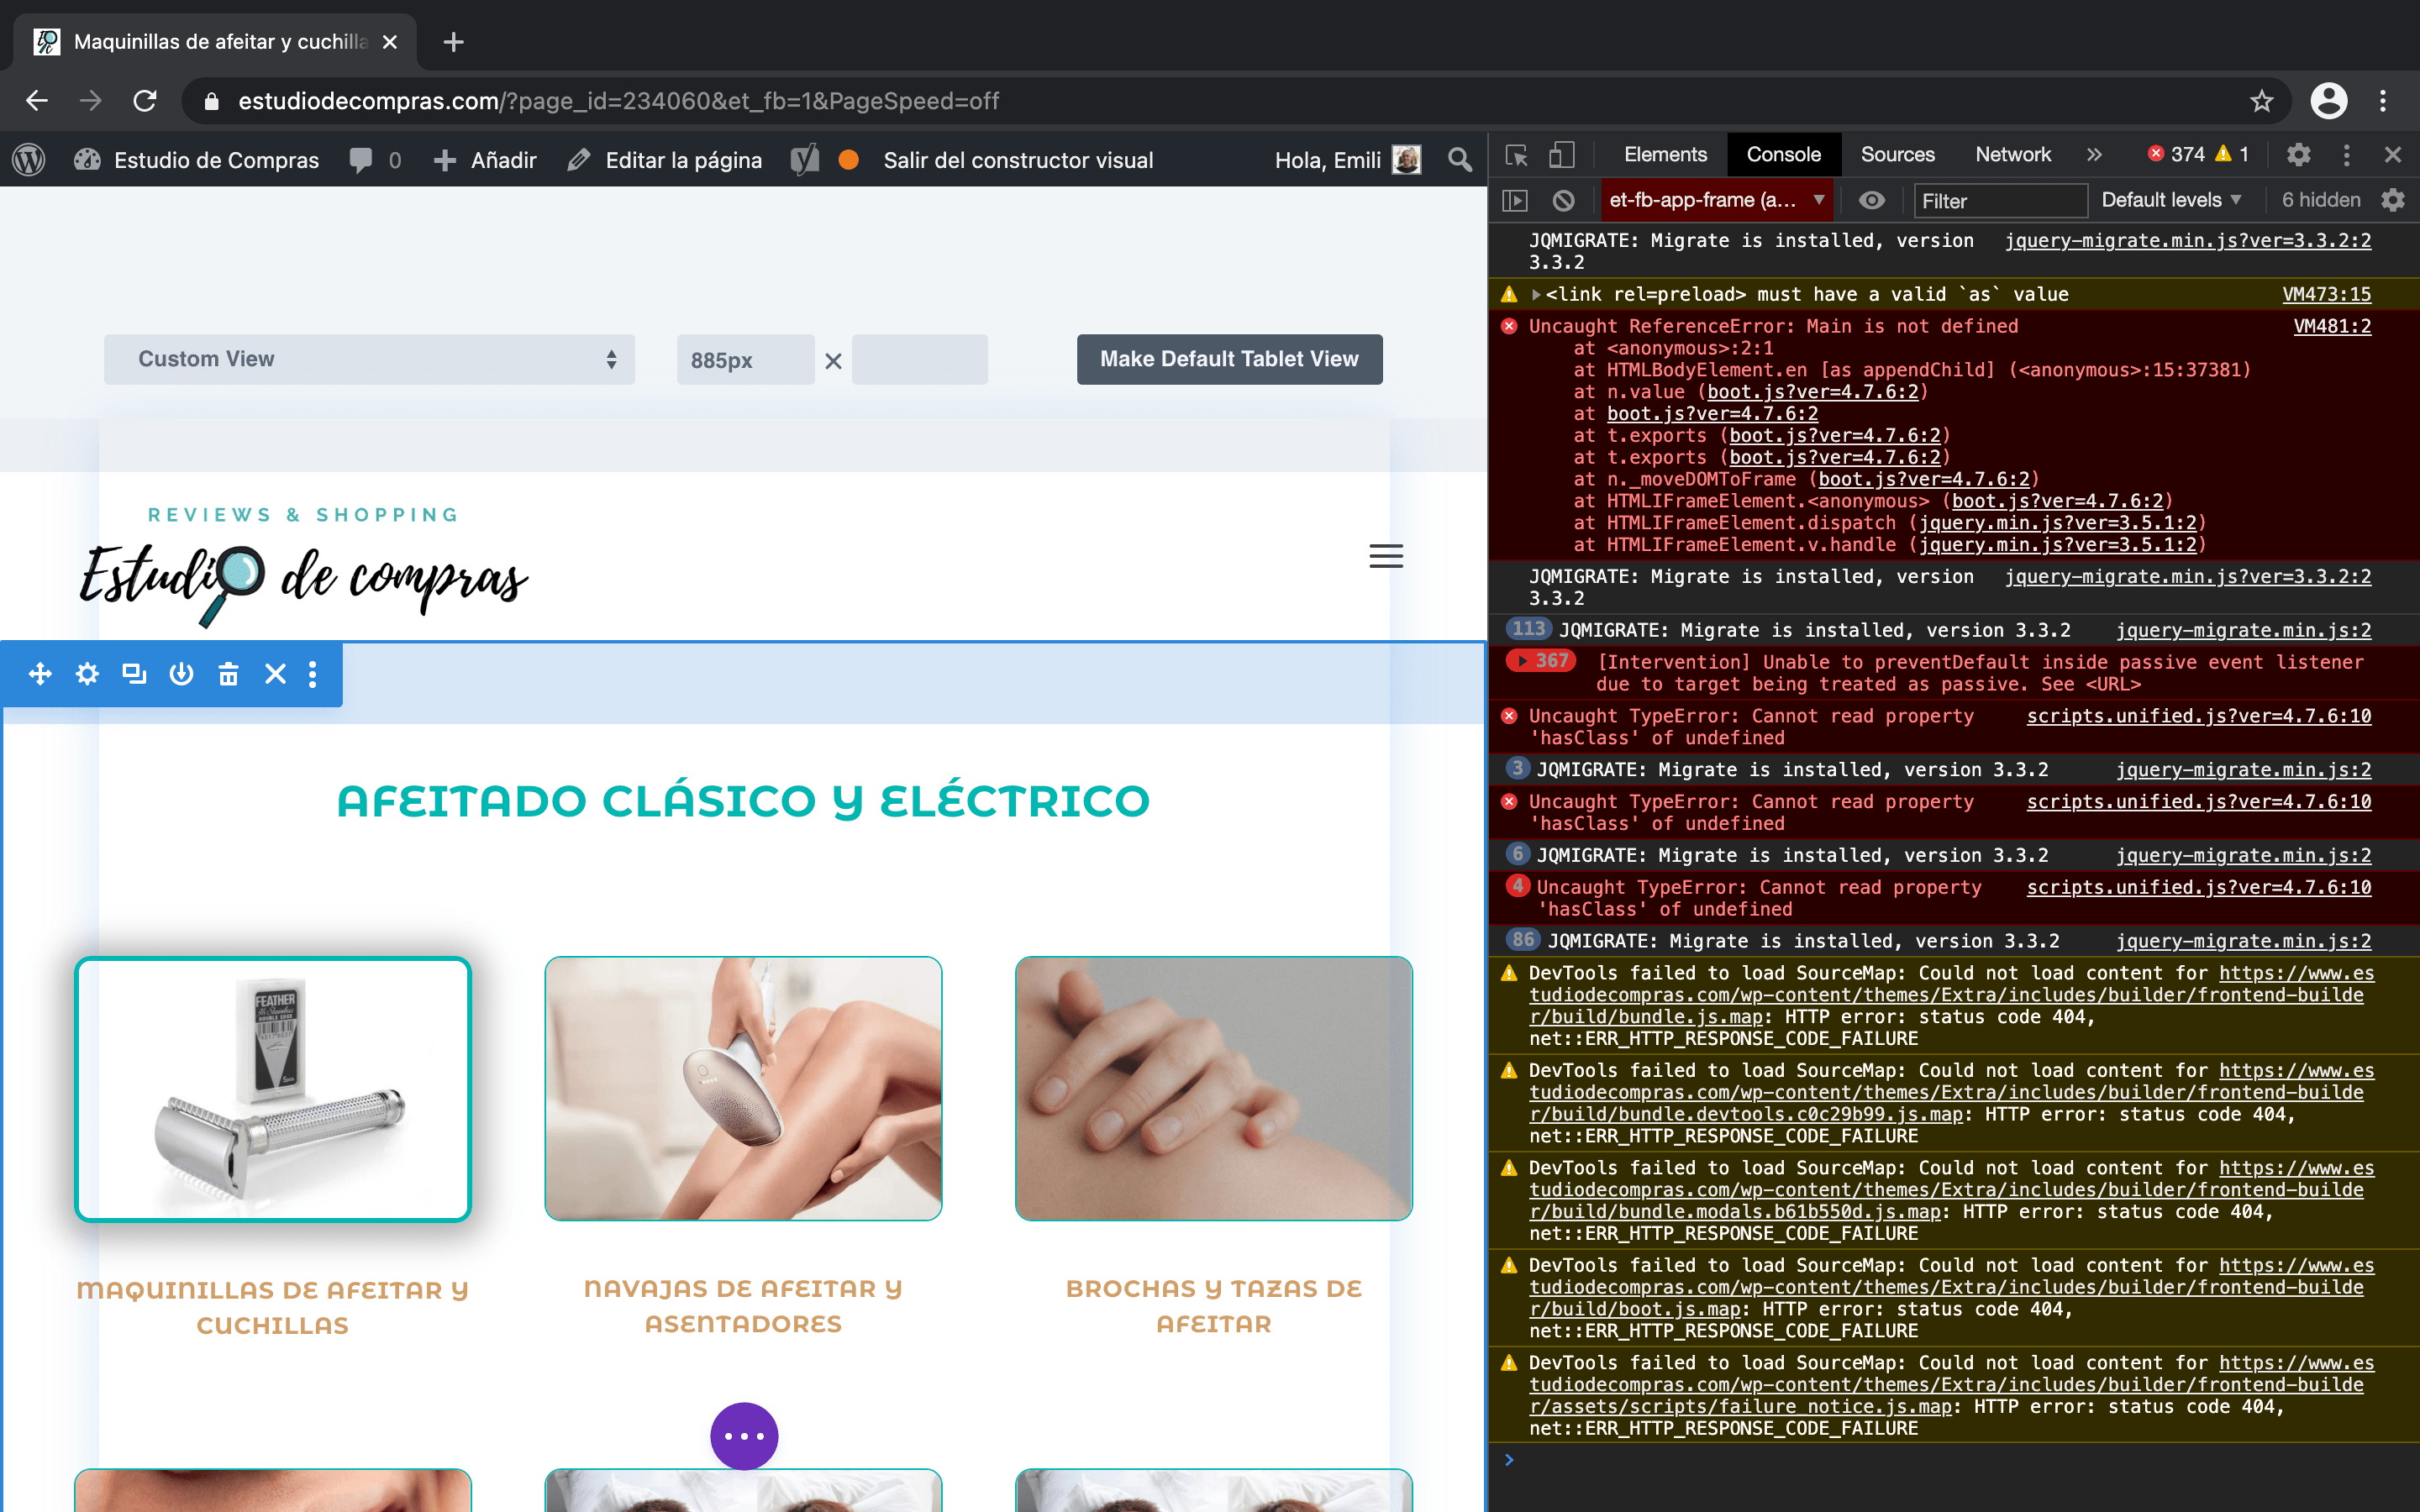Close the Maquinillas de afeitar tab
Screen dimensions: 2420x1512
390,42
